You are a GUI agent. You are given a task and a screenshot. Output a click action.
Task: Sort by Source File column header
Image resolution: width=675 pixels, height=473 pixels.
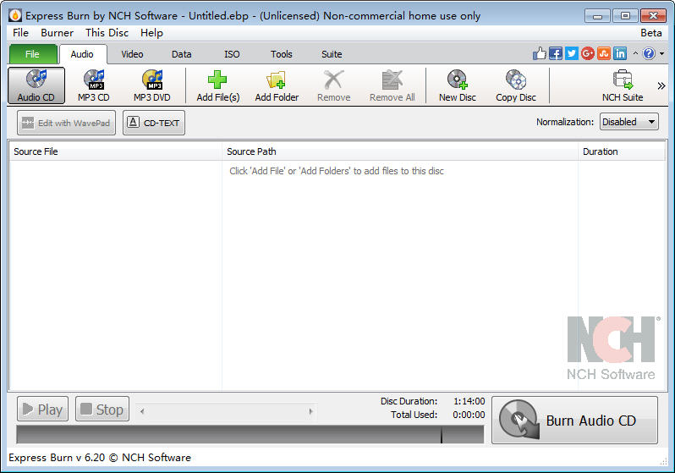pyautogui.click(x=116, y=151)
